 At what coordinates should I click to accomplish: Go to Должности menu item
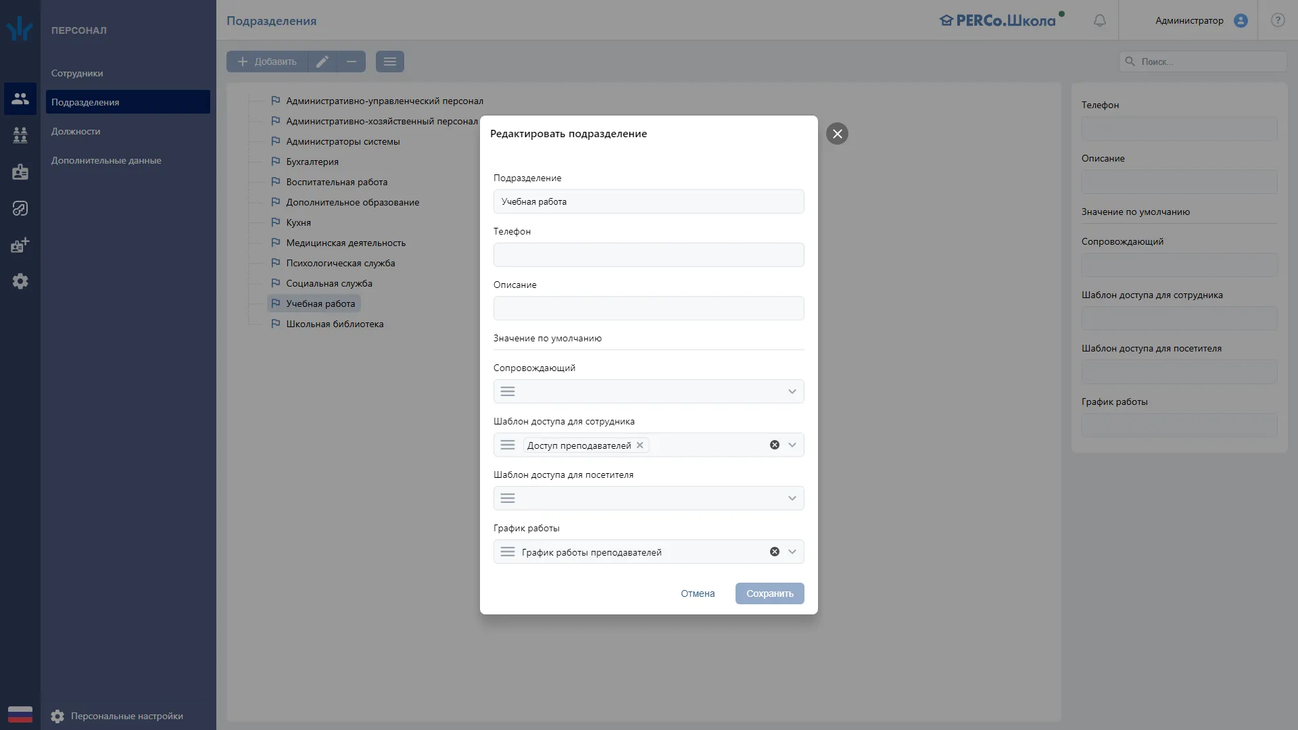point(128,131)
